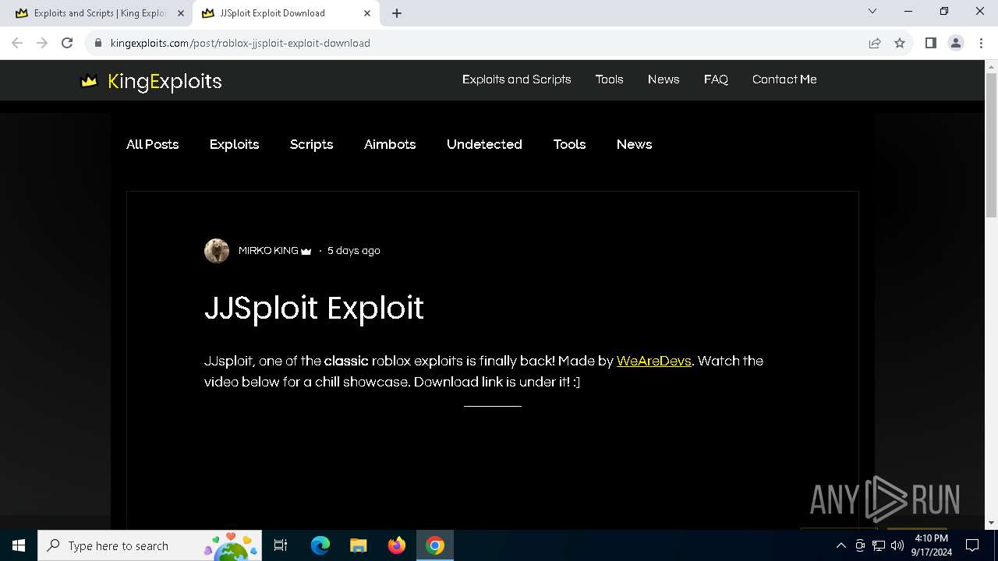Open Task View from taskbar
The width and height of the screenshot is (998, 561).
coord(281,545)
